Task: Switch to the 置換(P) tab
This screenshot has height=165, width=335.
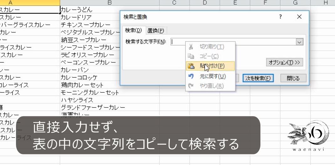Action: [156, 31]
